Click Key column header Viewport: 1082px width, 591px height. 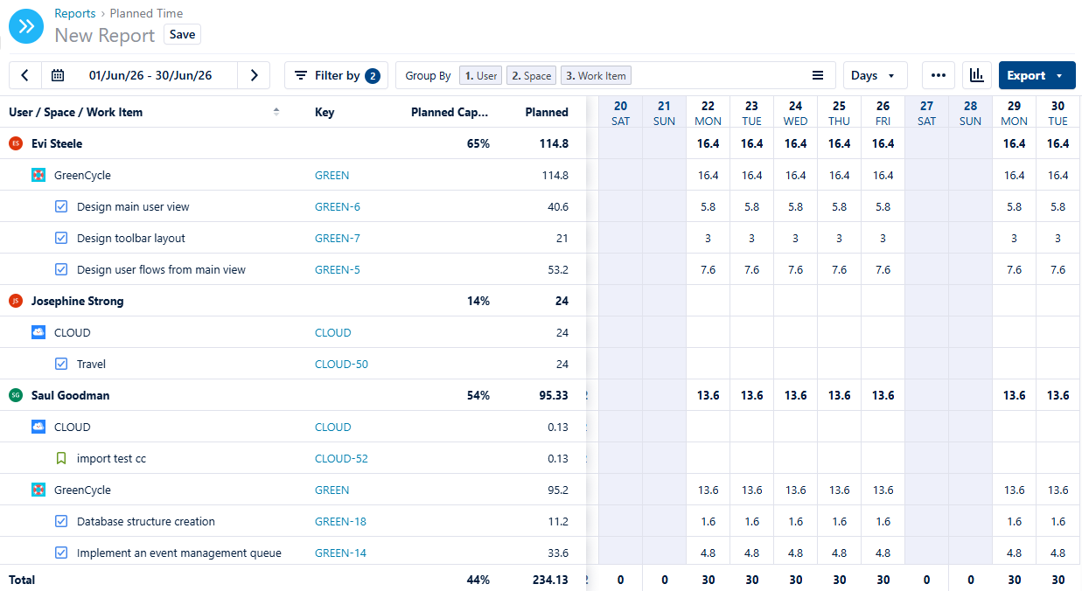325,112
